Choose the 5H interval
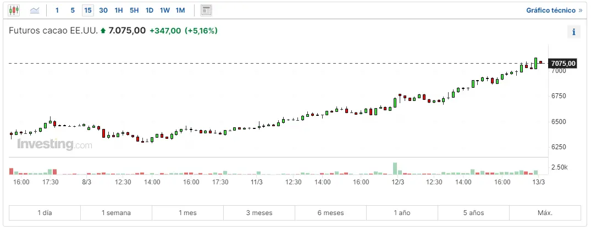 pos(134,10)
